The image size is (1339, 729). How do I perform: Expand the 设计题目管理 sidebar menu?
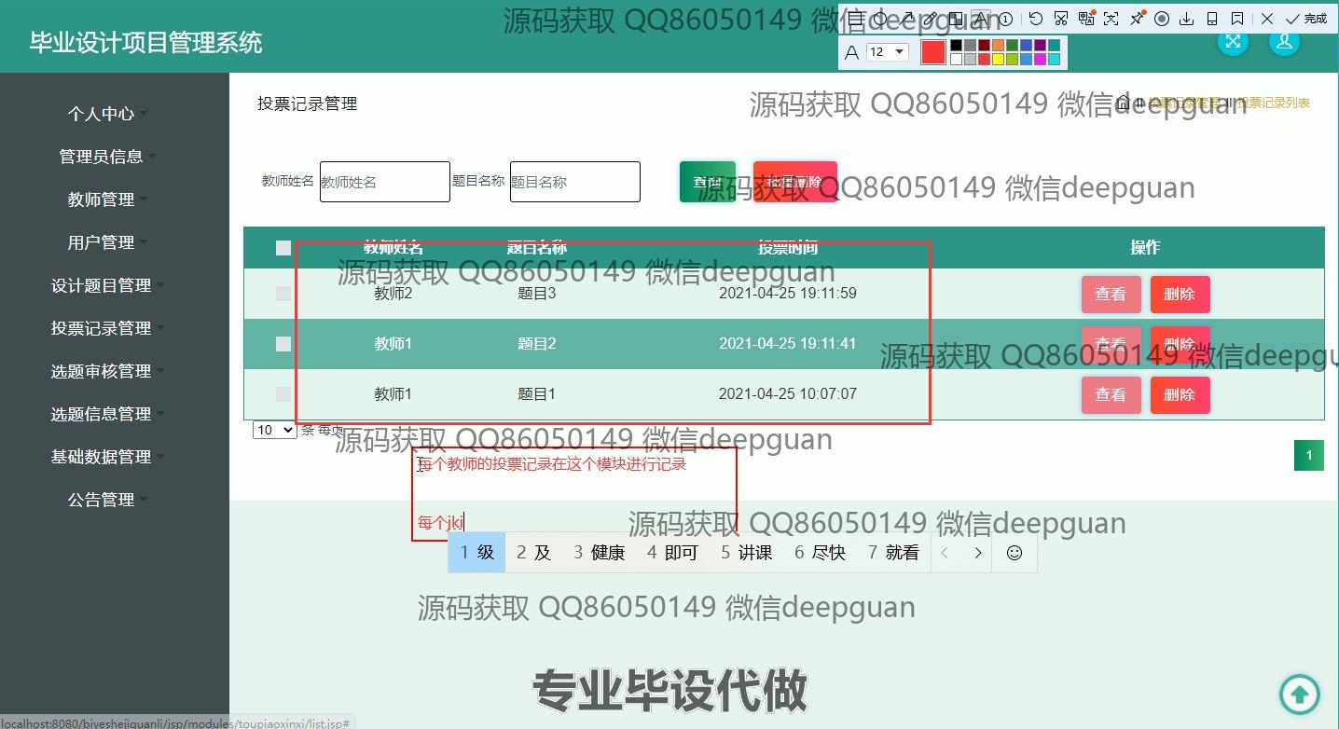tap(102, 285)
